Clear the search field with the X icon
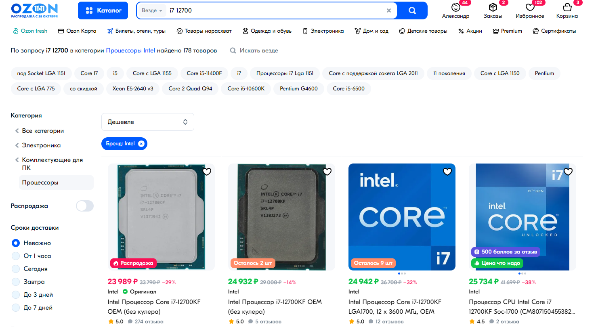 click(389, 10)
